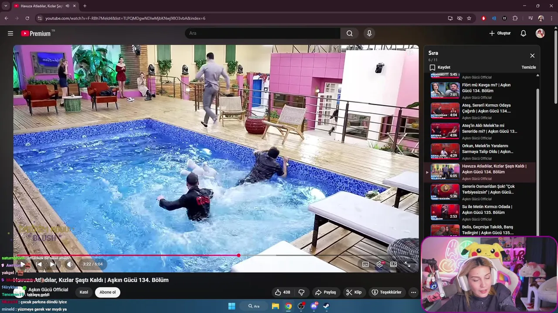Open Chrome profile avatar
The width and height of the screenshot is (558, 313).
coord(541,18)
